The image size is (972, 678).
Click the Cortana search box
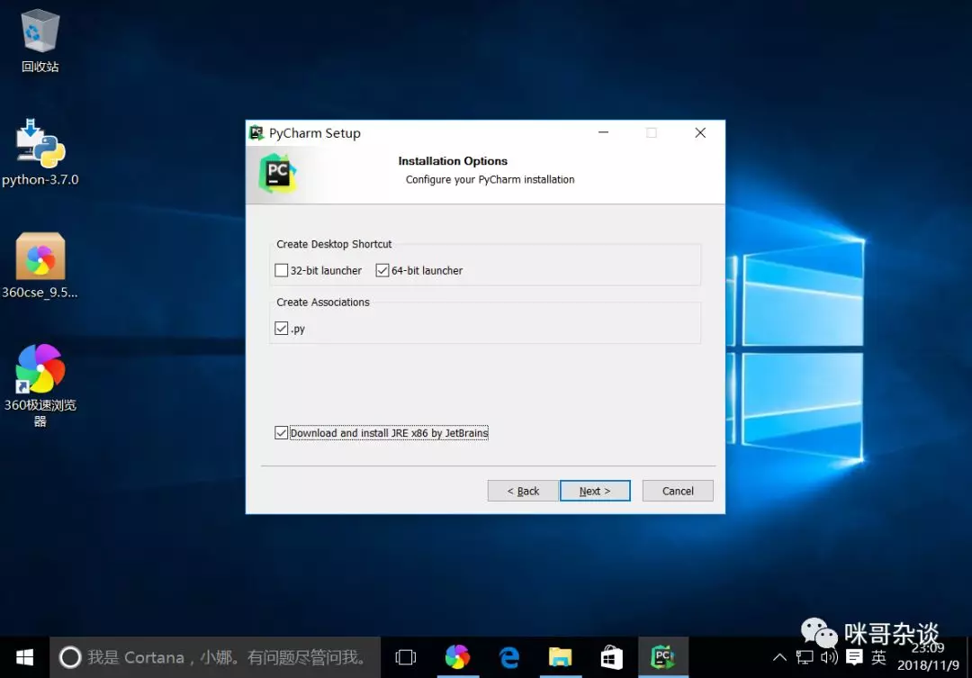coord(215,657)
